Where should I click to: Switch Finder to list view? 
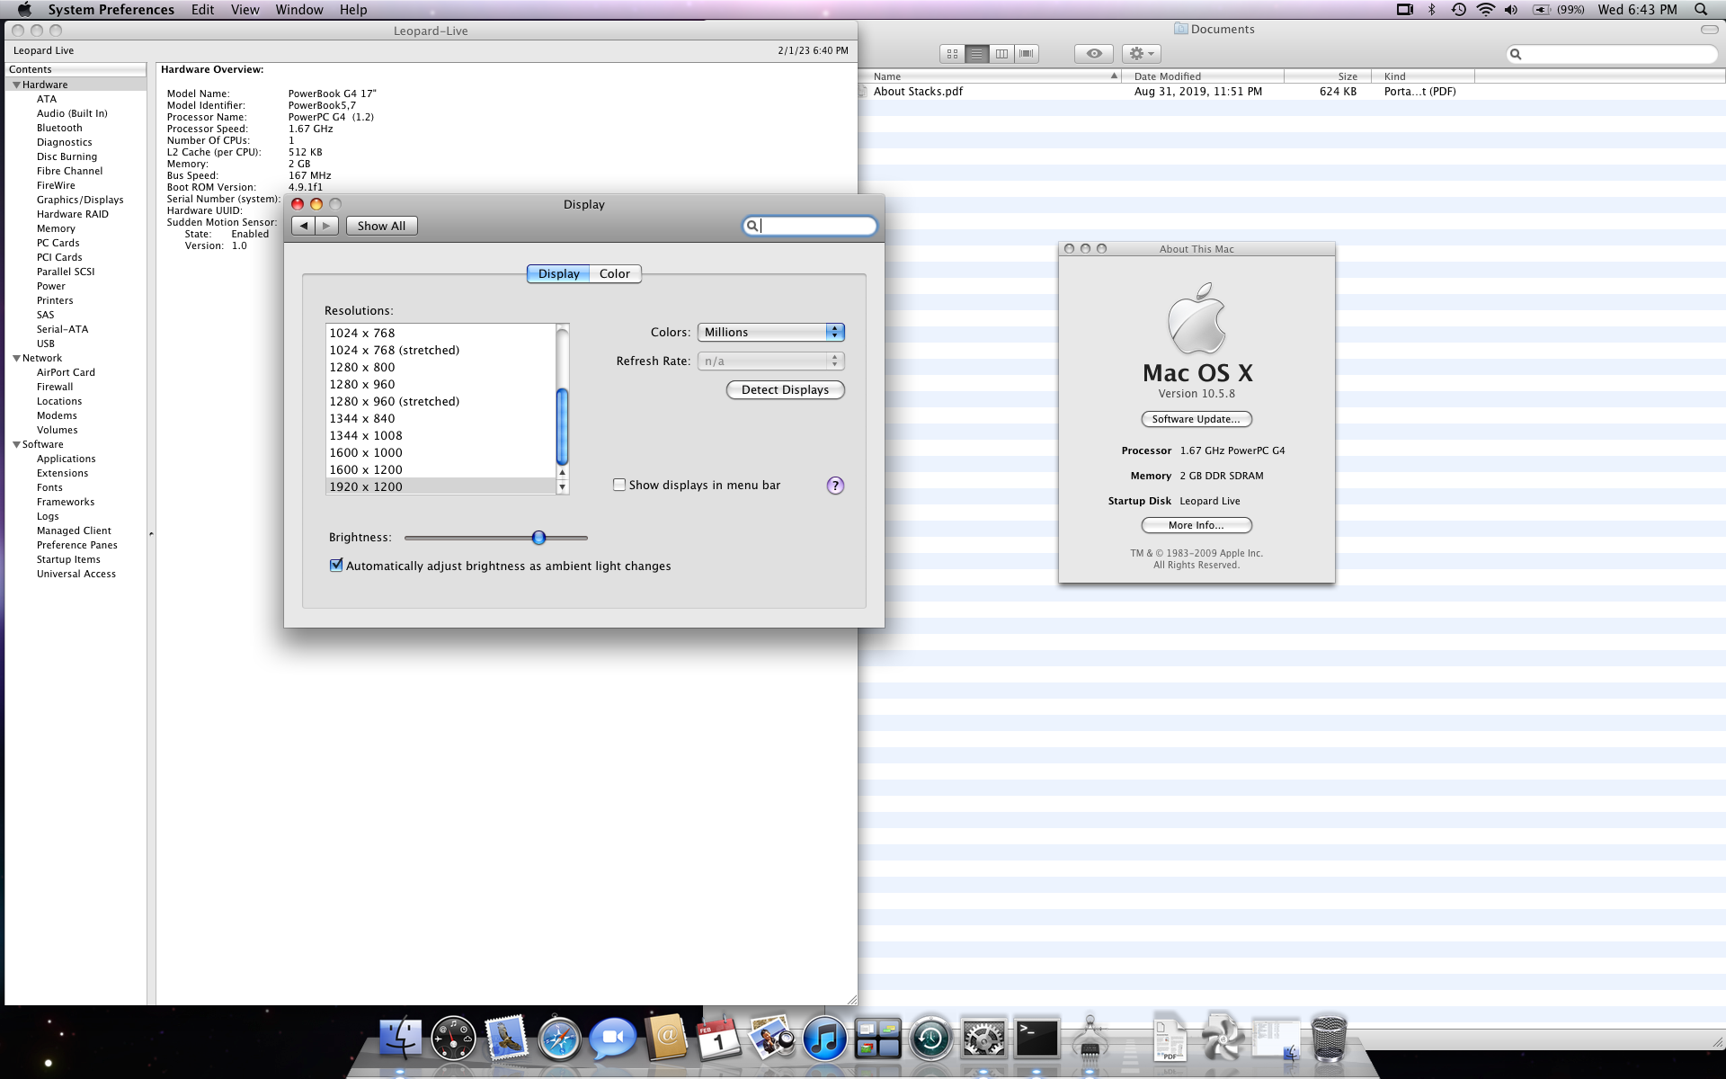click(x=976, y=54)
